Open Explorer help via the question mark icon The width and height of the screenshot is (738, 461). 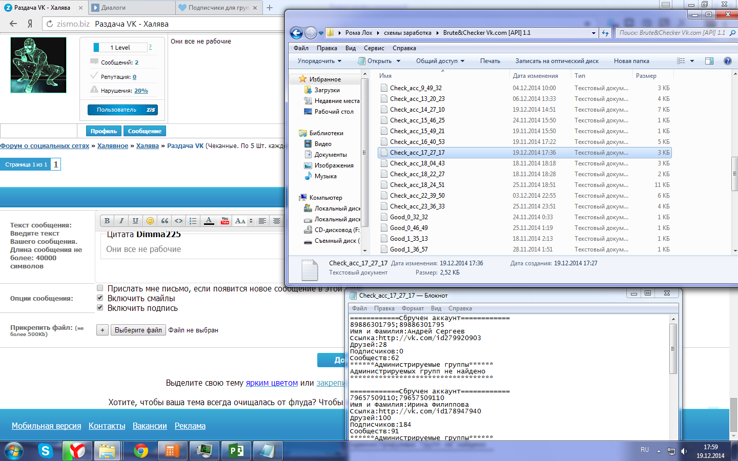click(x=727, y=61)
